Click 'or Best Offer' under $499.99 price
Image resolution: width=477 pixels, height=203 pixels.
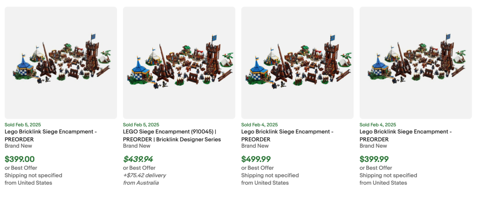click(258, 168)
